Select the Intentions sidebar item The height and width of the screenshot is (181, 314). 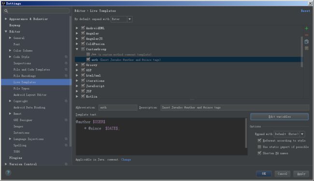(x=21, y=133)
